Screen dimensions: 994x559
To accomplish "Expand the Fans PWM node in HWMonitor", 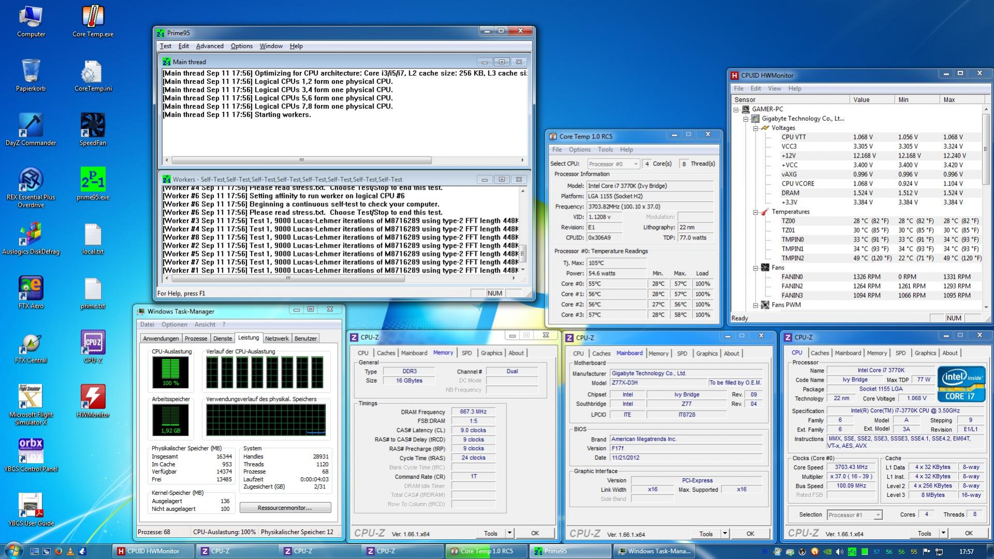I will 756,305.
